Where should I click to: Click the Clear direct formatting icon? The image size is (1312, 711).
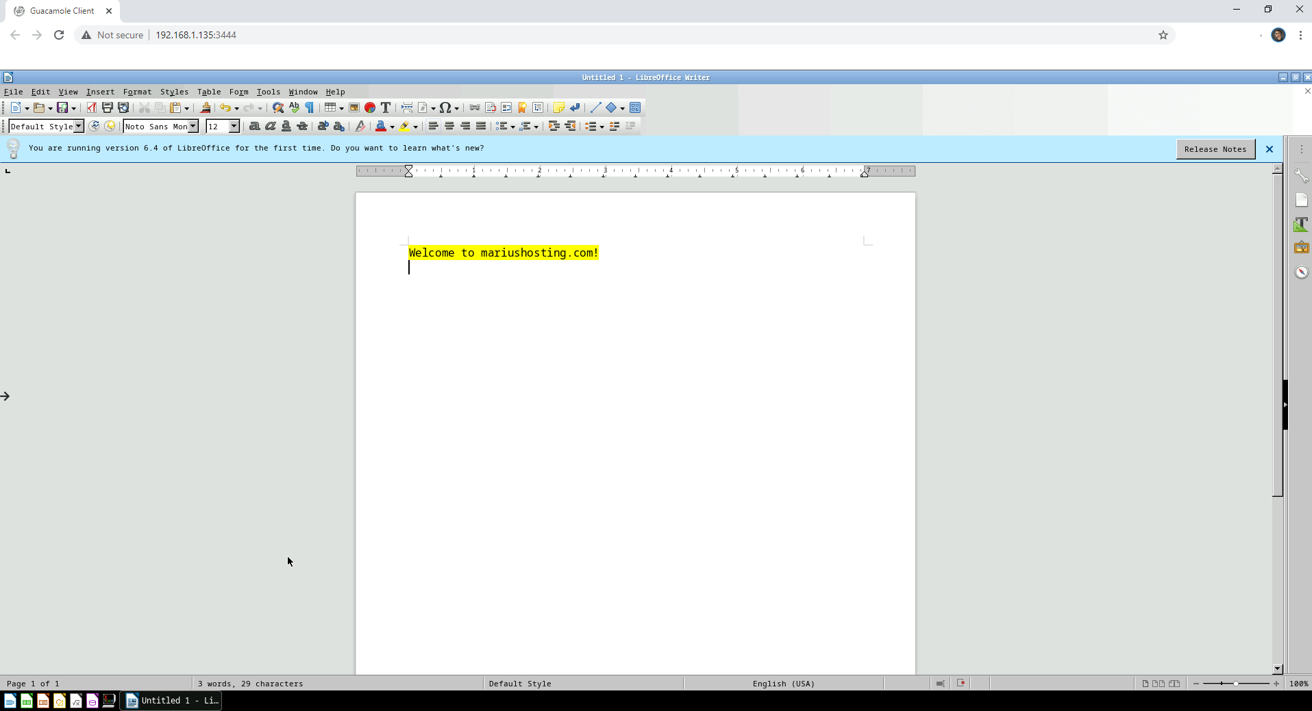coord(360,126)
